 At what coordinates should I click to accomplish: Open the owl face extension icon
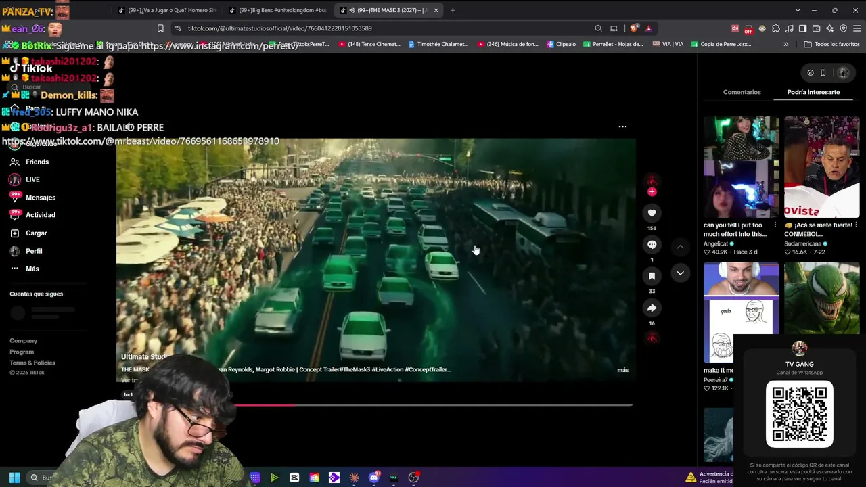click(762, 28)
